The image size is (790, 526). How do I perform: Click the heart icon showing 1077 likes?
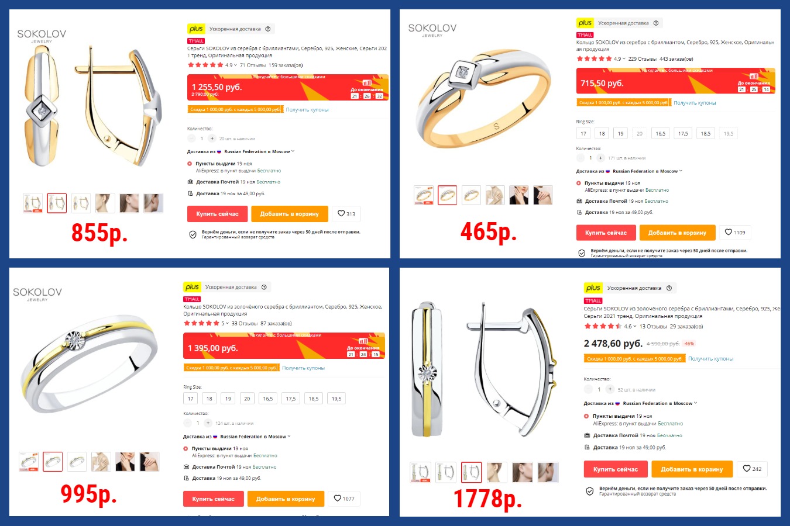click(x=344, y=499)
